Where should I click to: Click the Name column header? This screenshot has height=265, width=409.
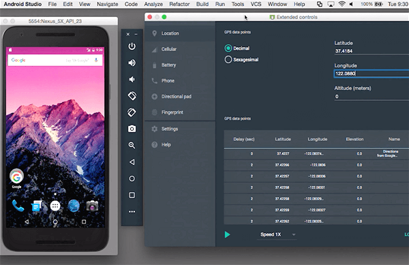(394, 139)
